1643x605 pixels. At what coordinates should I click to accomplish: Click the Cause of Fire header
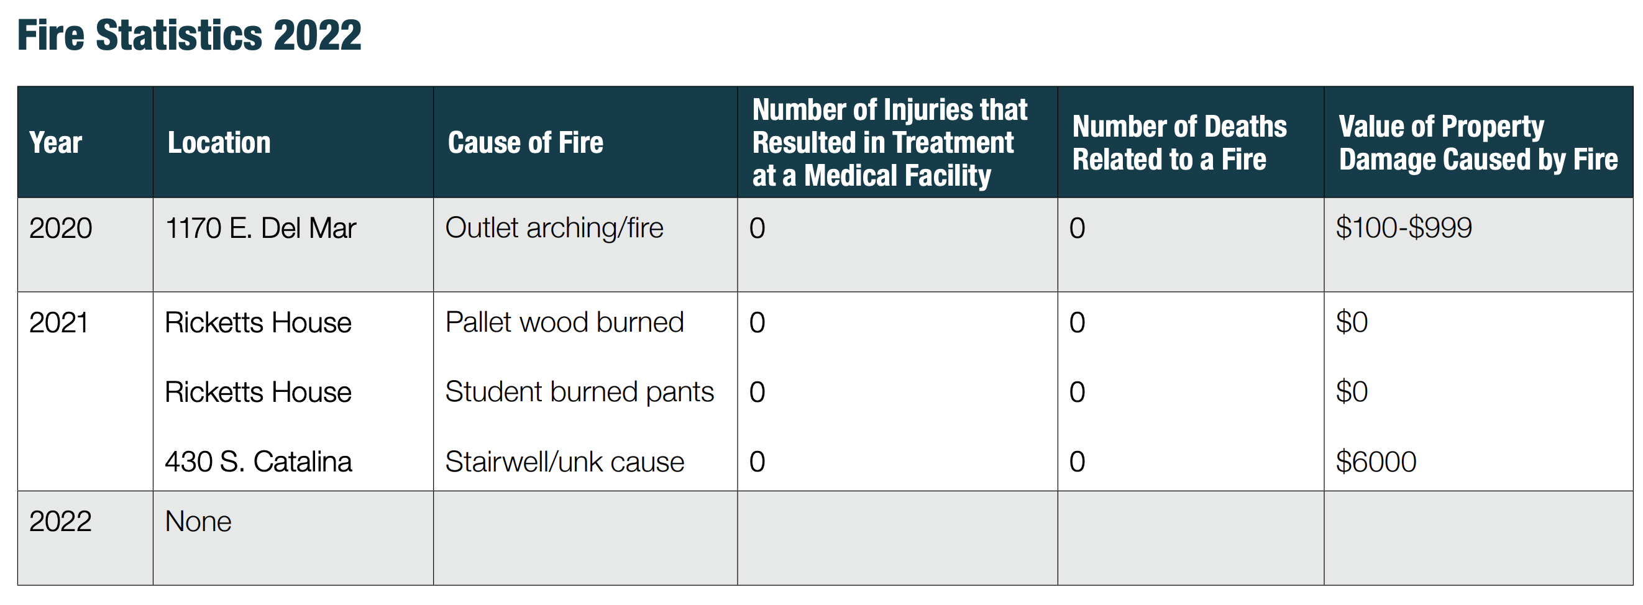(x=525, y=143)
